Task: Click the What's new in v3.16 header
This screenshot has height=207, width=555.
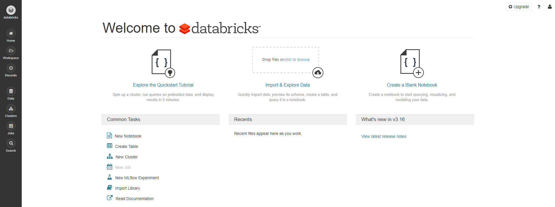Action: (415, 120)
